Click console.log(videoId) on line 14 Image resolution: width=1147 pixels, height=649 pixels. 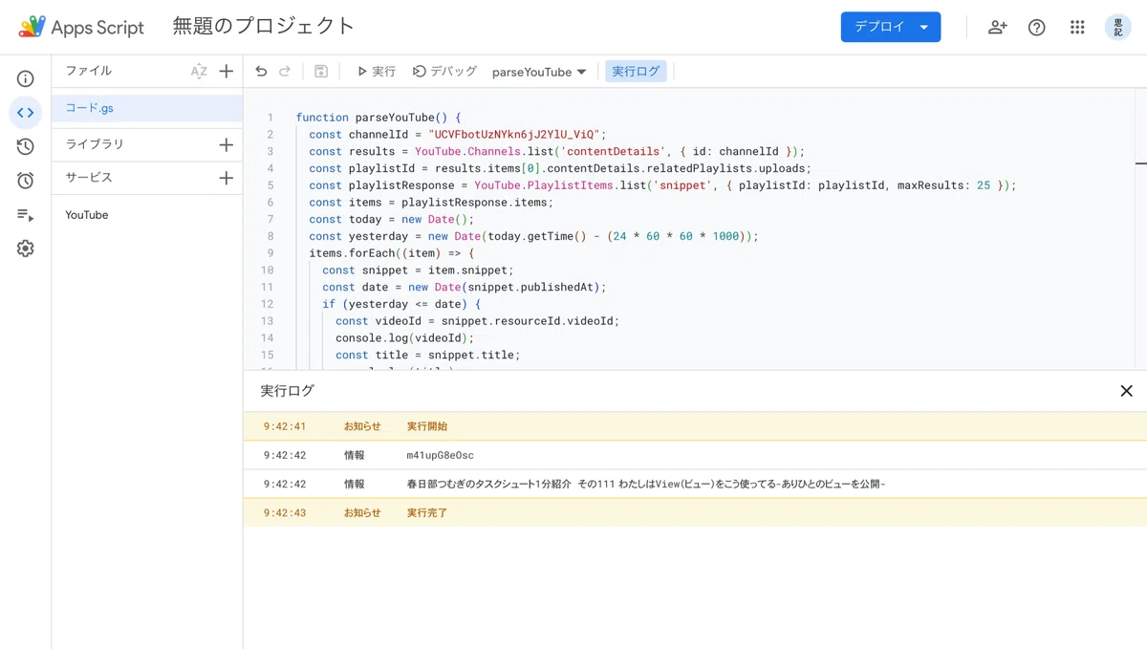[x=404, y=337]
